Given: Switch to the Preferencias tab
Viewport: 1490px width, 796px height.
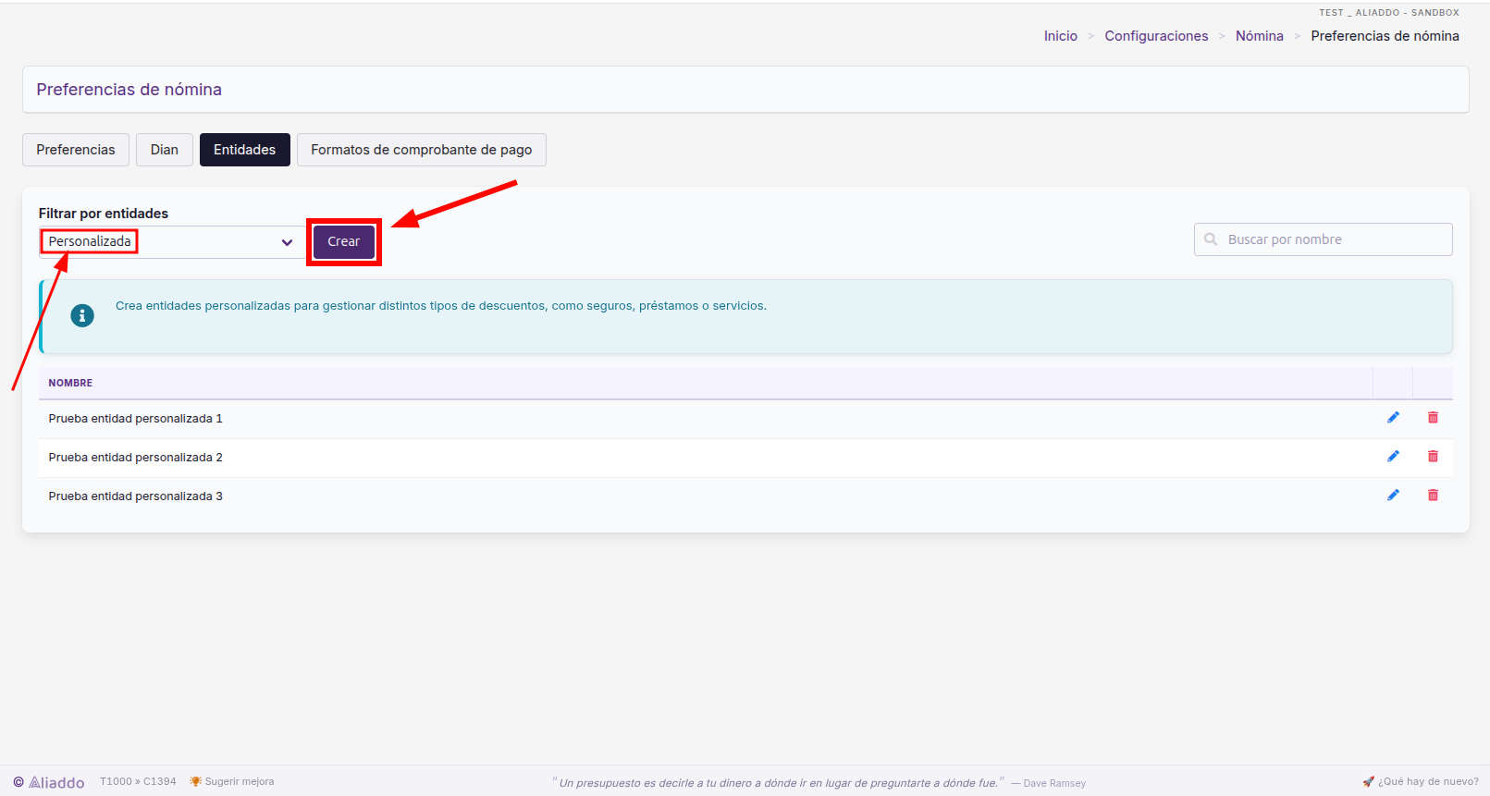Looking at the screenshot, I should coord(76,150).
